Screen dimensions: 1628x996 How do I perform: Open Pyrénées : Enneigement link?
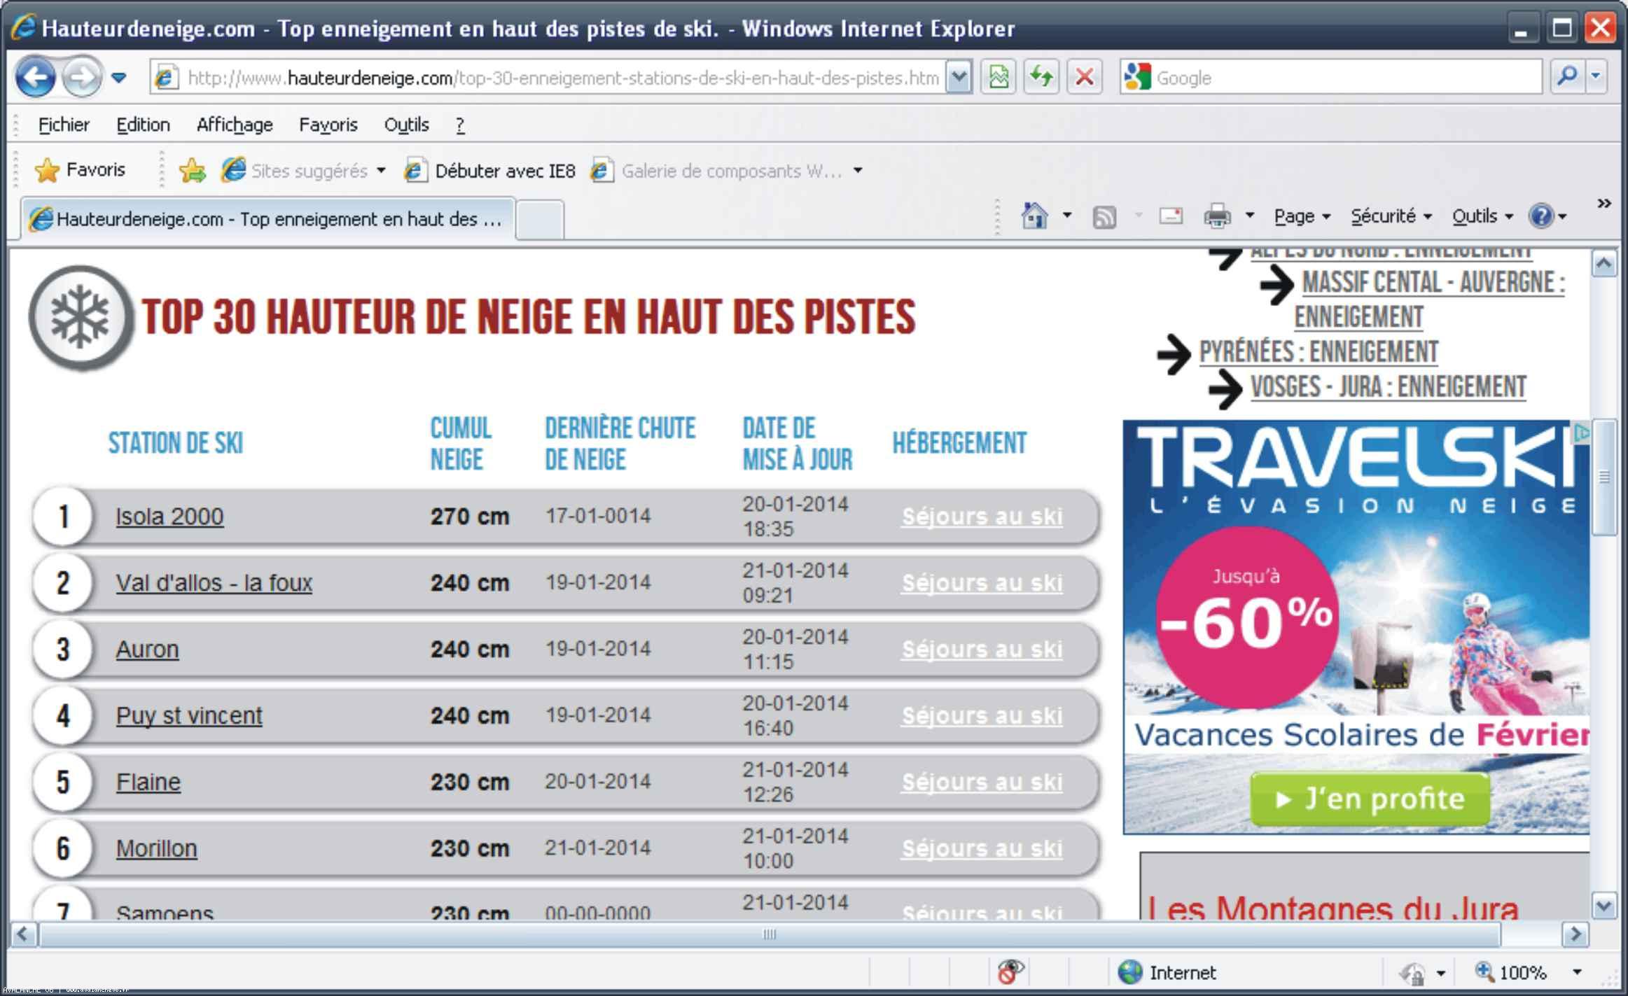pyautogui.click(x=1319, y=352)
